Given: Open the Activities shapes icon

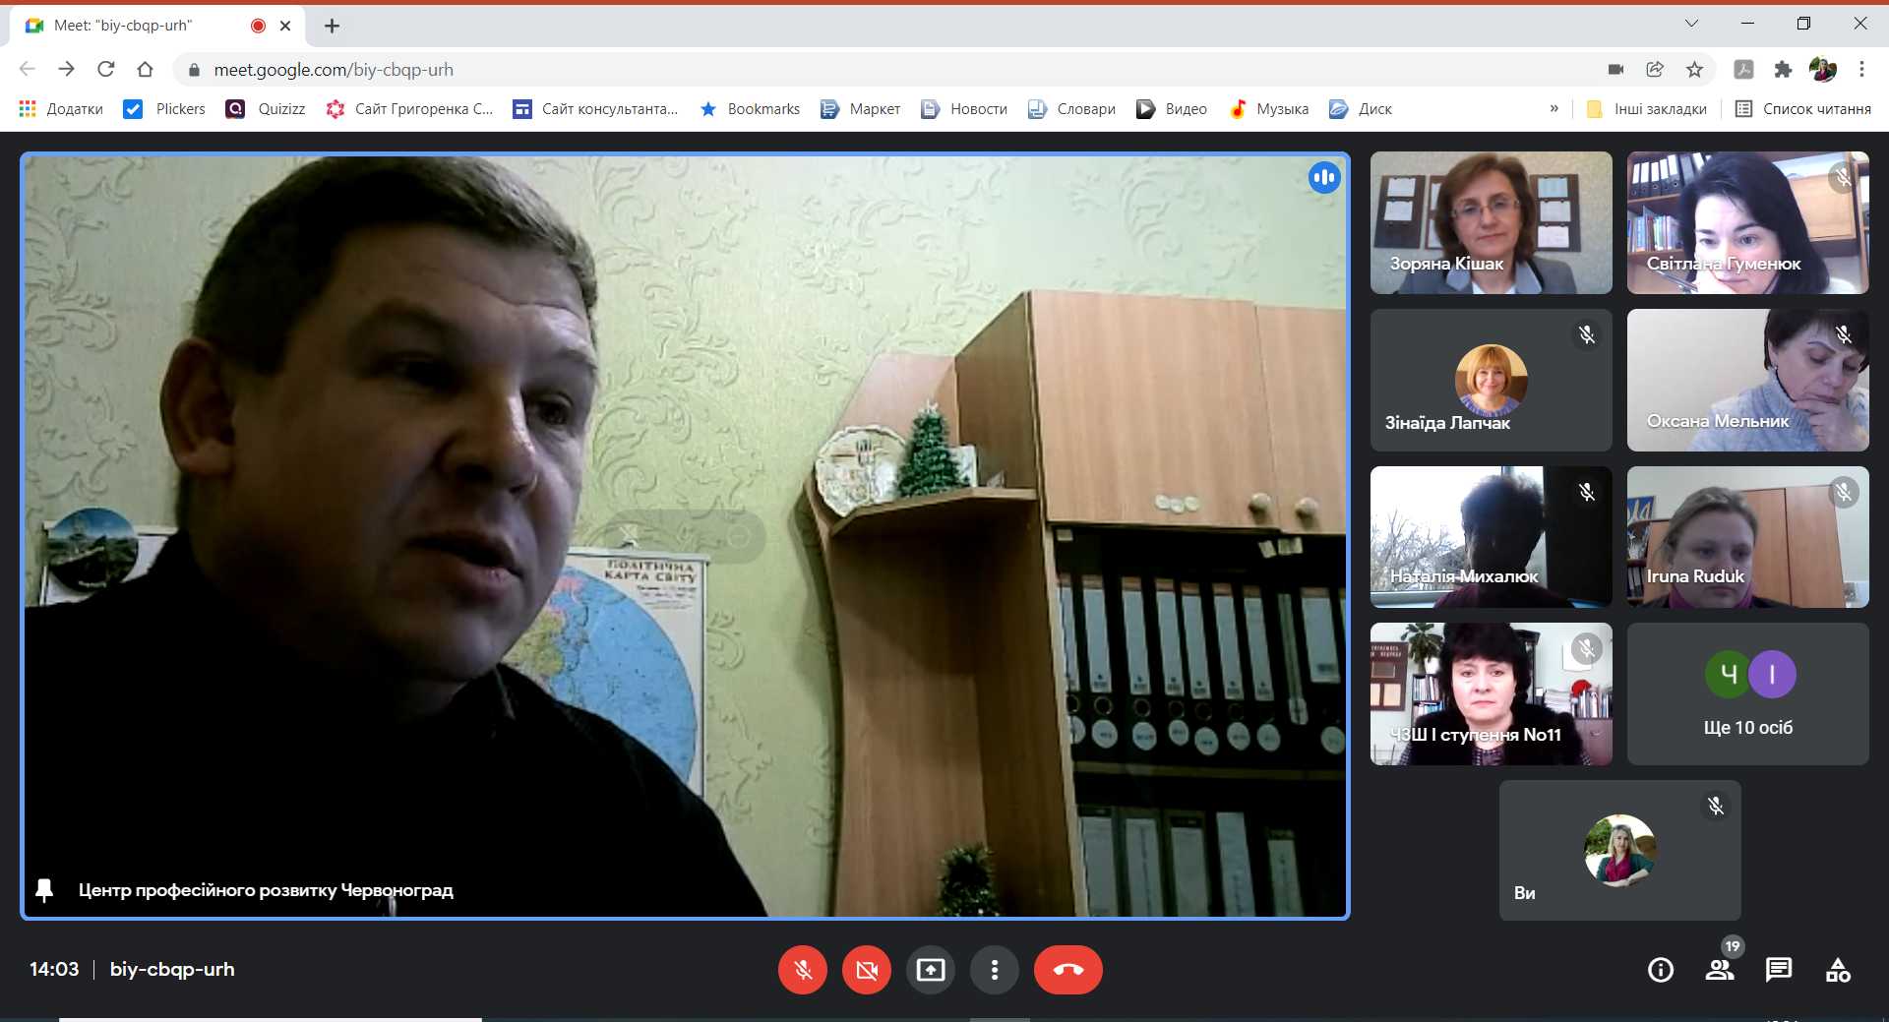Looking at the screenshot, I should point(1838,970).
